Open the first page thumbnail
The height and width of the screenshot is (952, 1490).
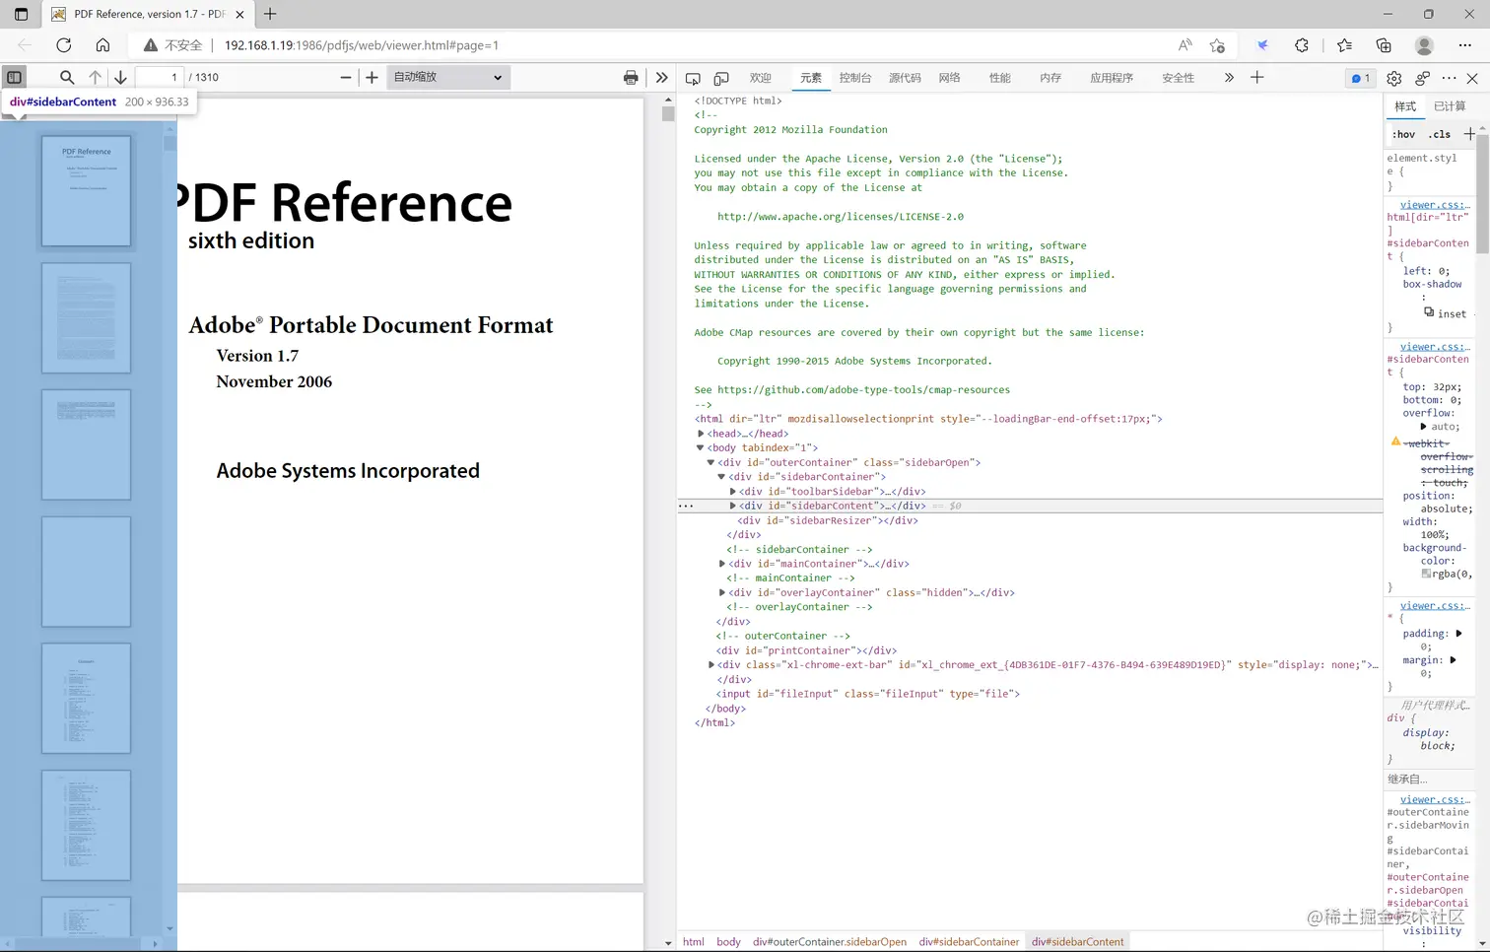86,191
